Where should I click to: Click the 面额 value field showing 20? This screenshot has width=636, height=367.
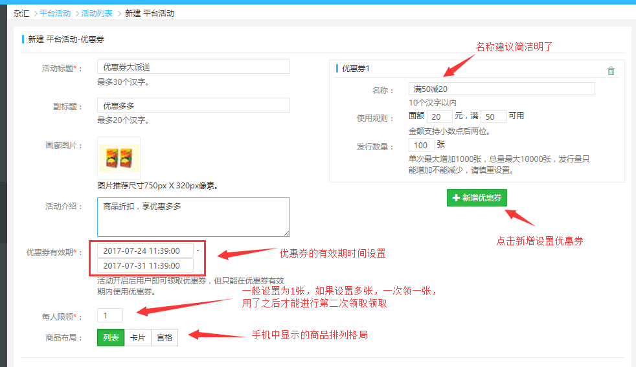(x=439, y=117)
